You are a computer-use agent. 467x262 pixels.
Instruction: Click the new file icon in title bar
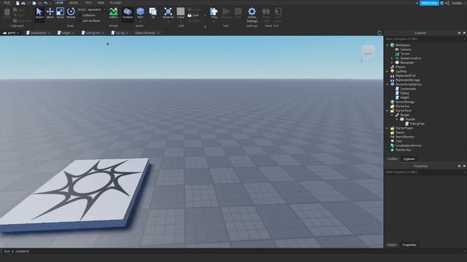click(18, 3)
